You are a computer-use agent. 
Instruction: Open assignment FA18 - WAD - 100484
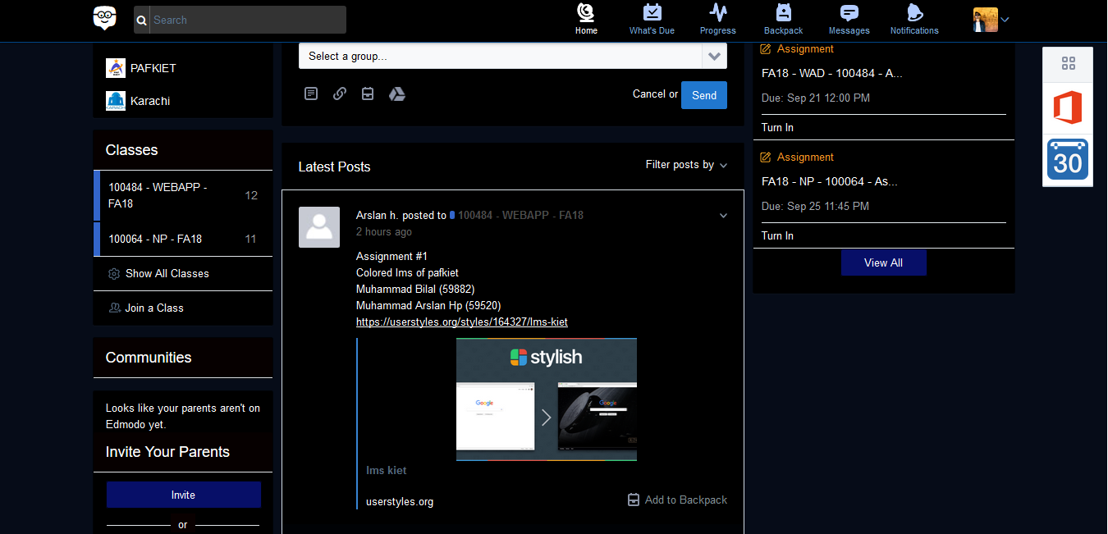pos(832,73)
